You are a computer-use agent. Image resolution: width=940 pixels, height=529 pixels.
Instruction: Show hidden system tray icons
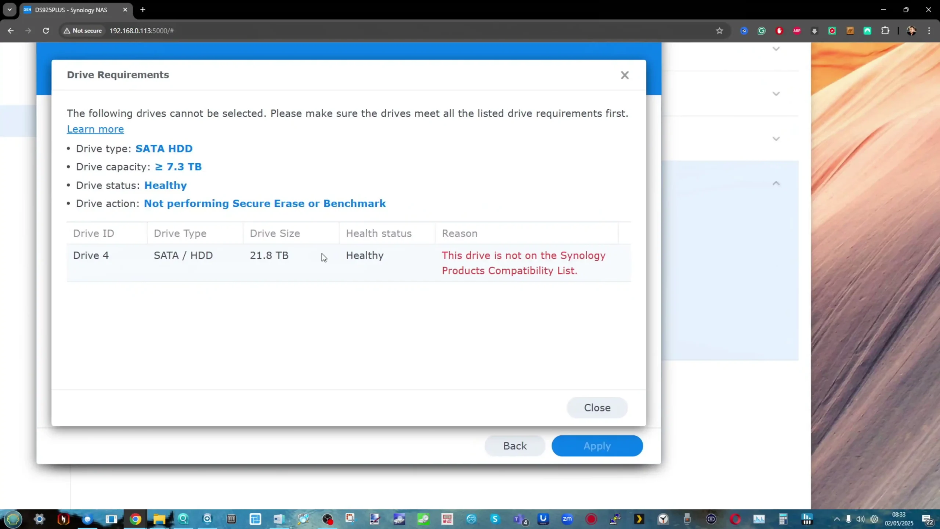tap(836, 519)
